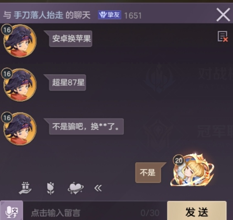Click the 发送 send button
233x220 pixels.
pos(197,211)
